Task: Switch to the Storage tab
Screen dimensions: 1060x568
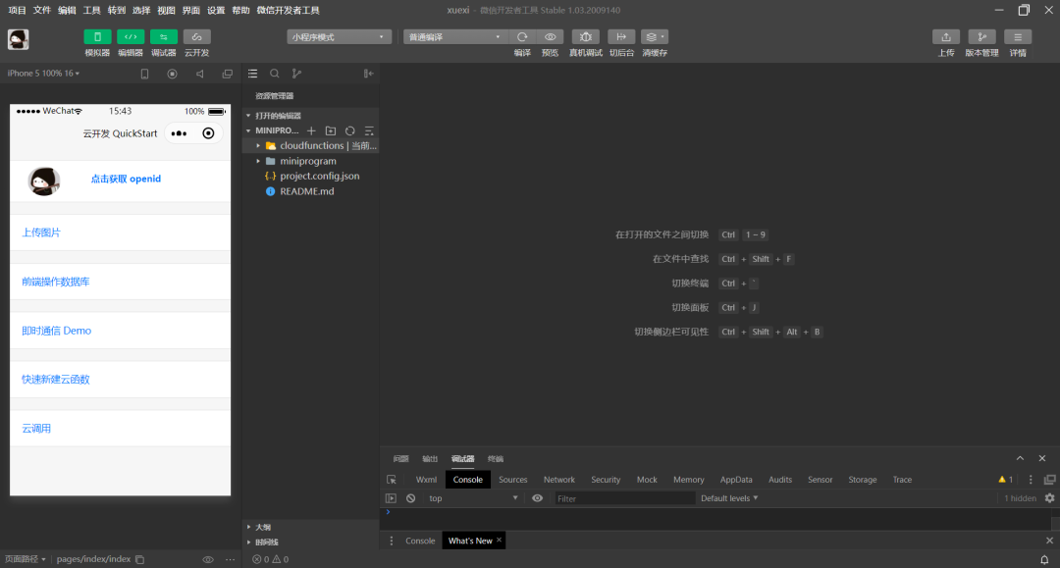Action: coord(863,480)
